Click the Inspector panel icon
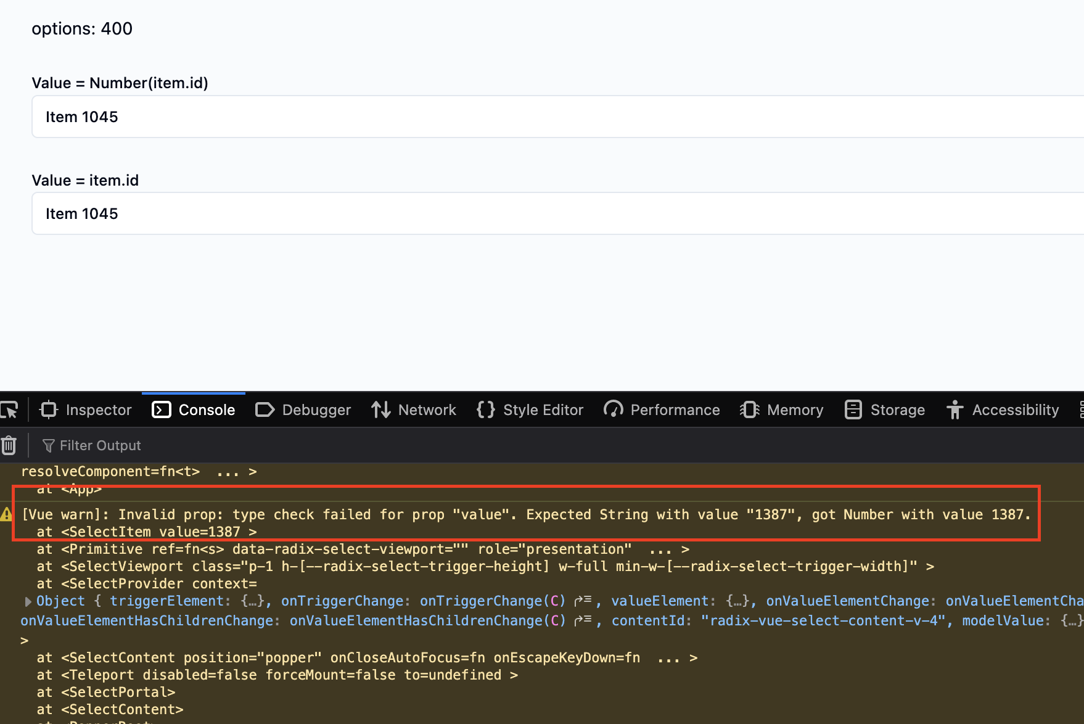The width and height of the screenshot is (1084, 724). tap(49, 410)
